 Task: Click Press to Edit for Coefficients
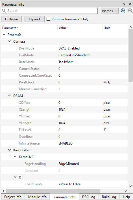pos(69,184)
